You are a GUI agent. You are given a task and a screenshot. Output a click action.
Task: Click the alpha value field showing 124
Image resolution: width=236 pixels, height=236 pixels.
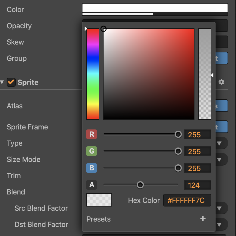[197, 185]
